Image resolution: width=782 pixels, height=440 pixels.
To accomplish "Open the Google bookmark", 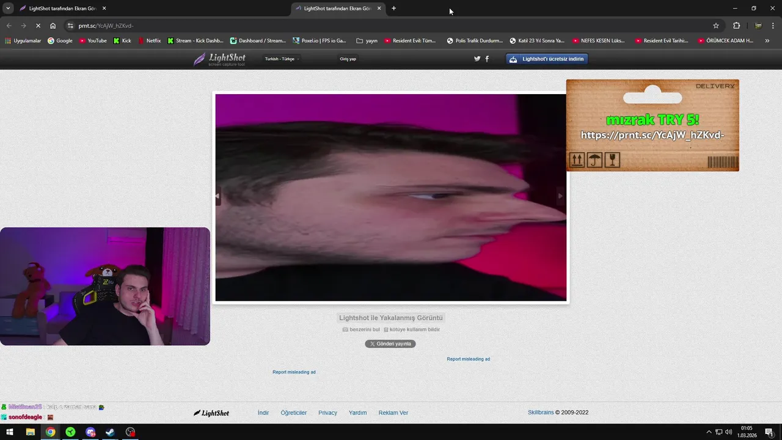I will click(60, 41).
